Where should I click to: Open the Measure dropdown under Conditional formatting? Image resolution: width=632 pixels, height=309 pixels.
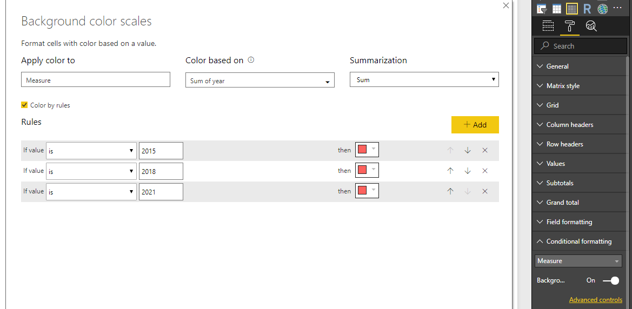click(578, 261)
